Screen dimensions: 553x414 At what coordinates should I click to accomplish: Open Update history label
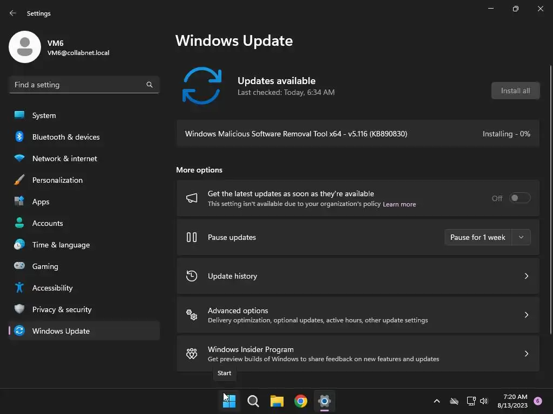click(232, 276)
